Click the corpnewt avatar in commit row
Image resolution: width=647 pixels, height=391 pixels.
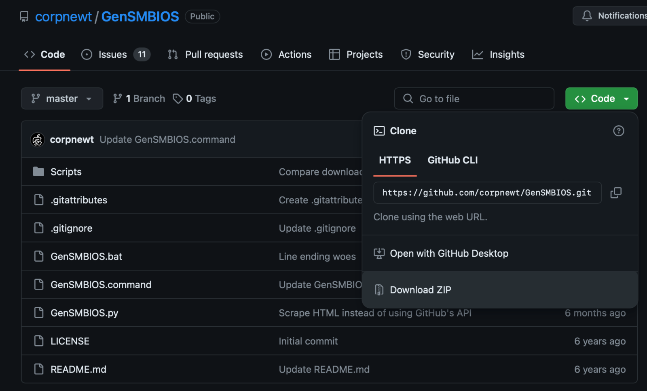point(38,140)
